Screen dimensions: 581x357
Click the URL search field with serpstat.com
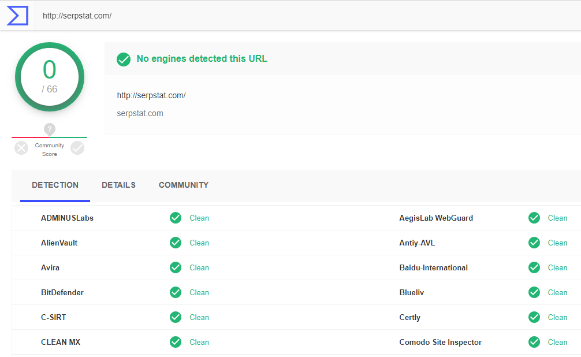click(x=308, y=16)
